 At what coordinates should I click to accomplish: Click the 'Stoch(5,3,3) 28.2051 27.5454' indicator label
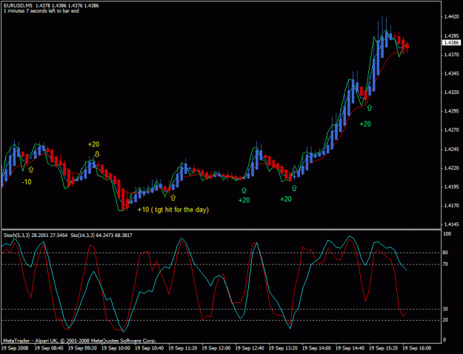pos(36,236)
